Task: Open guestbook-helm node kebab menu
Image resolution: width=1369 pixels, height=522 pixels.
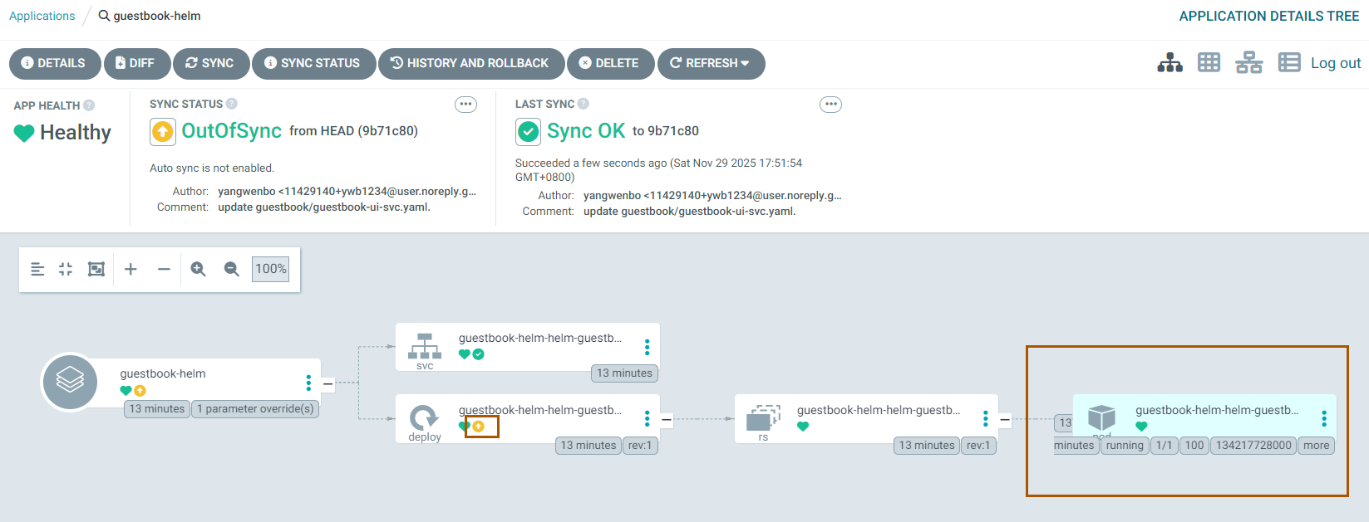Action: click(308, 383)
